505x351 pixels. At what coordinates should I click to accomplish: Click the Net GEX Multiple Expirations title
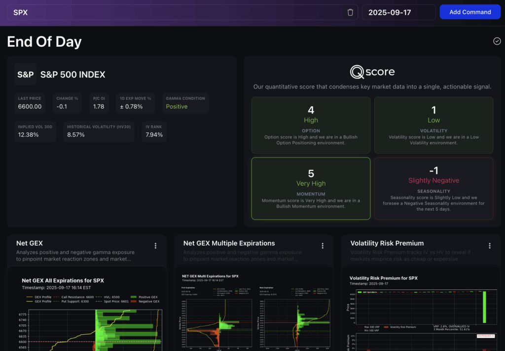pyautogui.click(x=229, y=243)
